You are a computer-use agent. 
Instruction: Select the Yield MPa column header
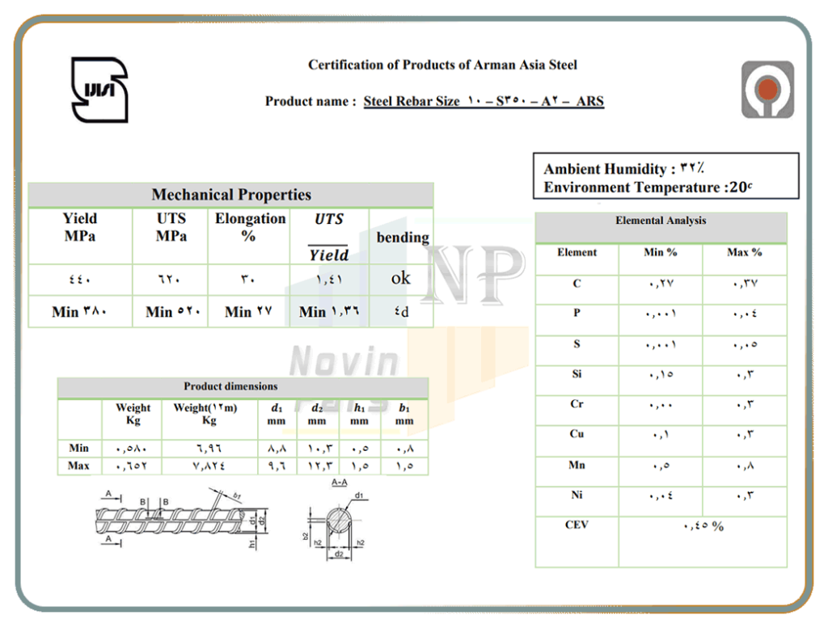(80, 227)
